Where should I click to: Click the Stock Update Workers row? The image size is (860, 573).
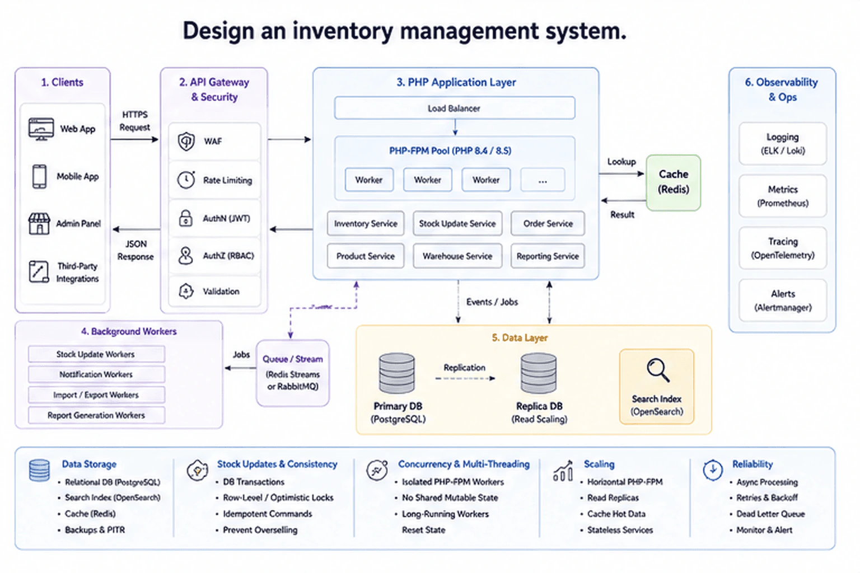pyautogui.click(x=96, y=354)
